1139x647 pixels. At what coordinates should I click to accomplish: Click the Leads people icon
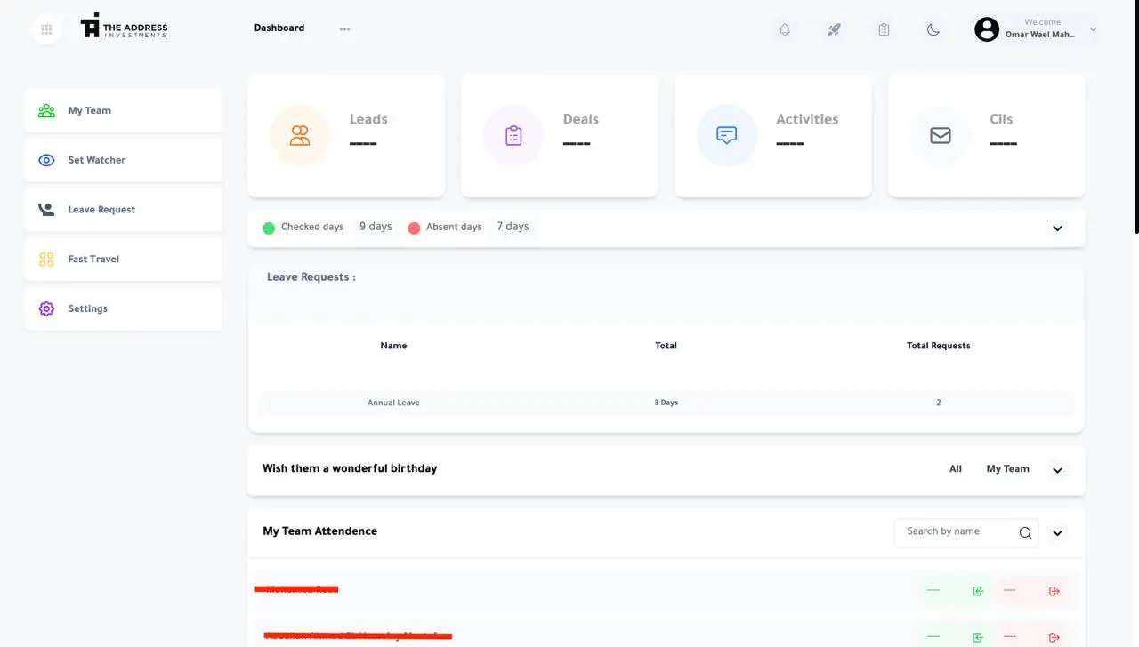(300, 136)
